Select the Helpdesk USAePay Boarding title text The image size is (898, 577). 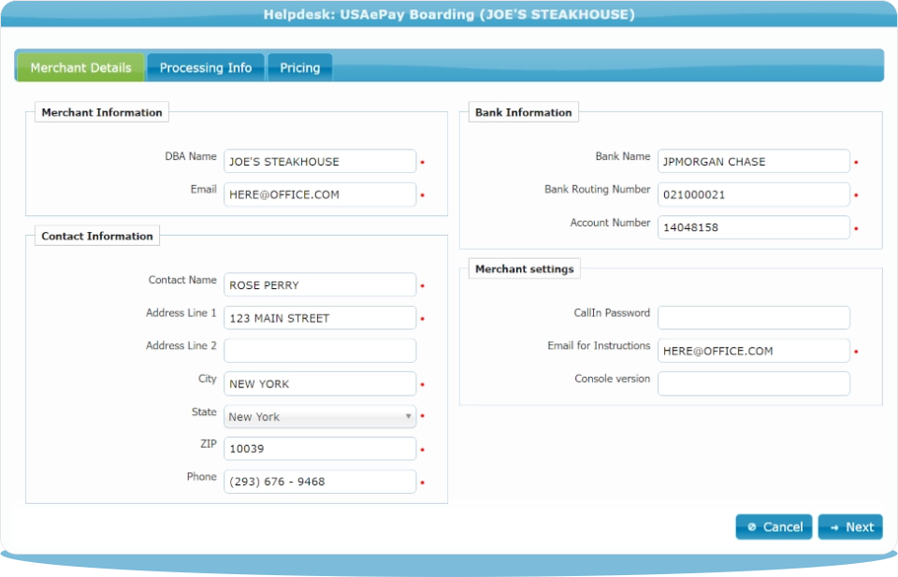449,14
